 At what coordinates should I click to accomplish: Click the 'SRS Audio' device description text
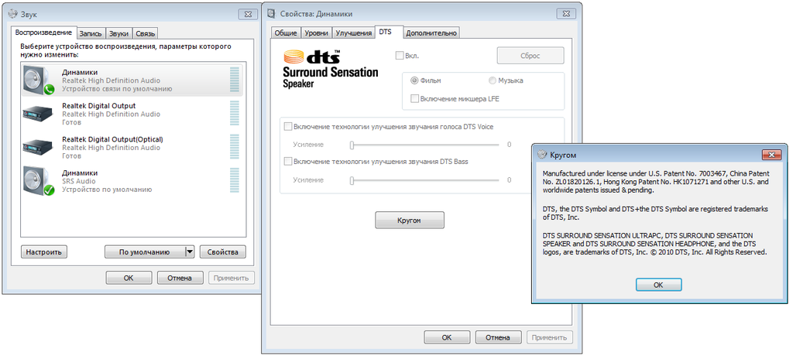(x=78, y=181)
